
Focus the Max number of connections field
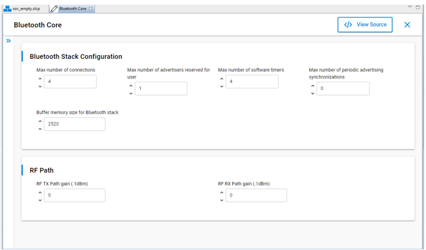[70, 82]
